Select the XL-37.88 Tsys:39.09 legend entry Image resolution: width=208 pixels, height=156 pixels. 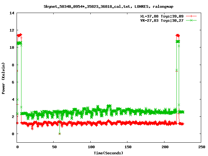(162, 16)
